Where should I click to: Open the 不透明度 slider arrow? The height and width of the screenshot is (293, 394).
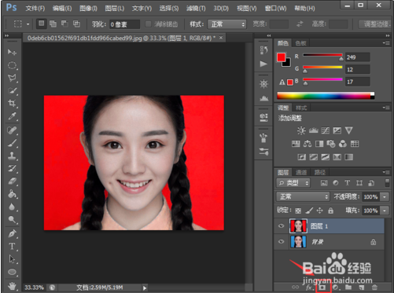pyautogui.click(x=385, y=196)
